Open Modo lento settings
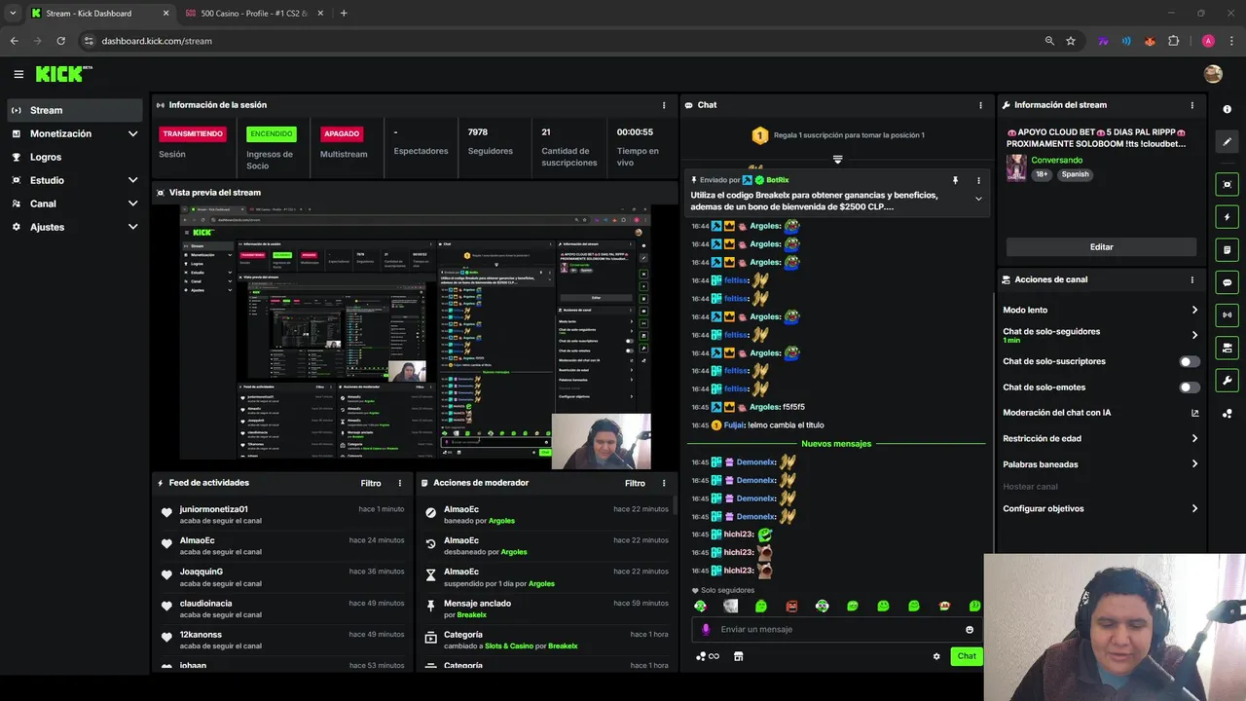 tap(1100, 310)
